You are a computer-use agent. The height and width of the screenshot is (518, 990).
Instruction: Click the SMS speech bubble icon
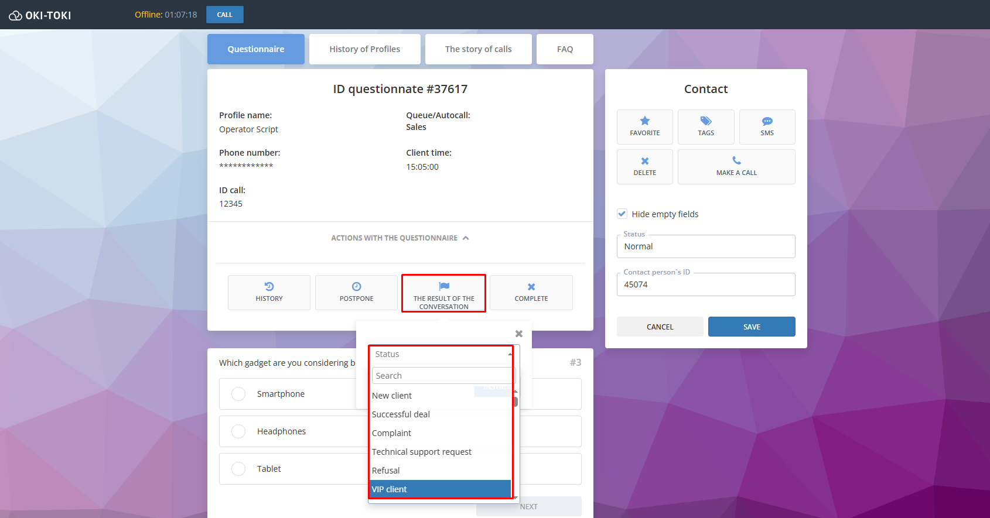point(767,121)
